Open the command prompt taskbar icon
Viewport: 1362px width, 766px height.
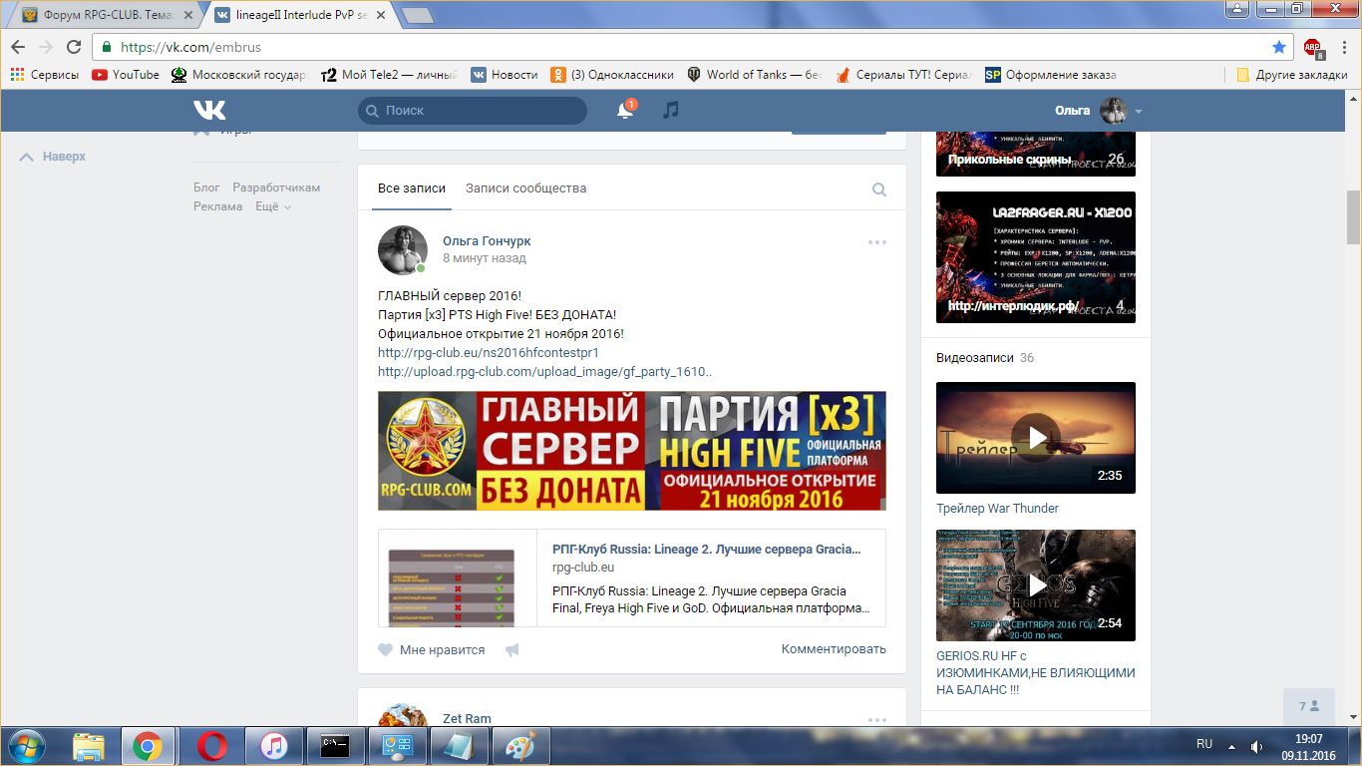tap(335, 746)
